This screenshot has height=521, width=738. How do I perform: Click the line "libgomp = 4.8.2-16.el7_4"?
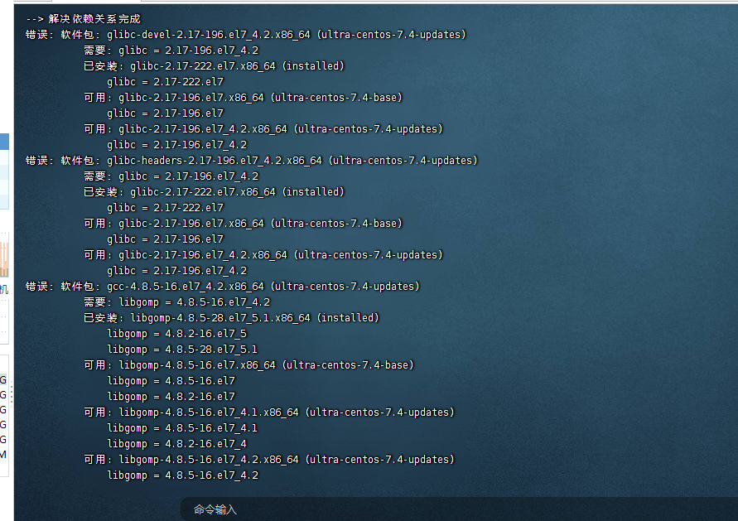177,444
